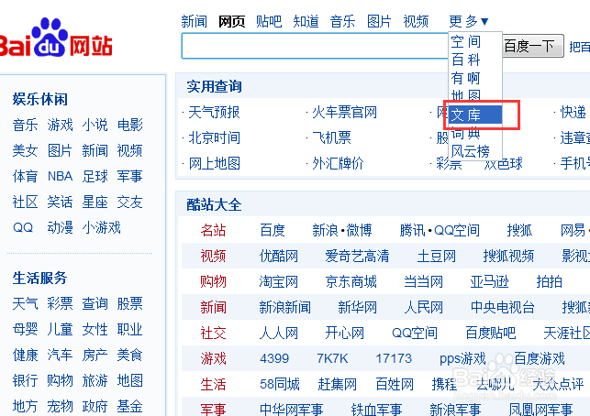Open the 天气预报 lookup link

coord(214,113)
